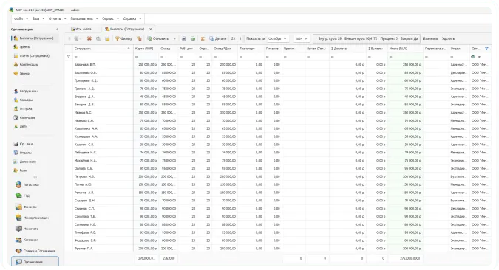Click the Удалить button
499x270 pixels.
[448, 38]
